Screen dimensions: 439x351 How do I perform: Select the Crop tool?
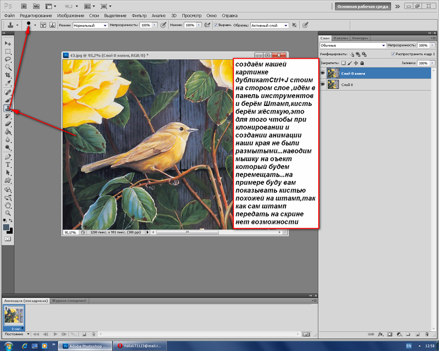[x=8, y=75]
